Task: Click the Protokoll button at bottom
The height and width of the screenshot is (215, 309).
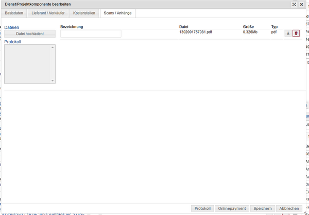Action: point(202,208)
